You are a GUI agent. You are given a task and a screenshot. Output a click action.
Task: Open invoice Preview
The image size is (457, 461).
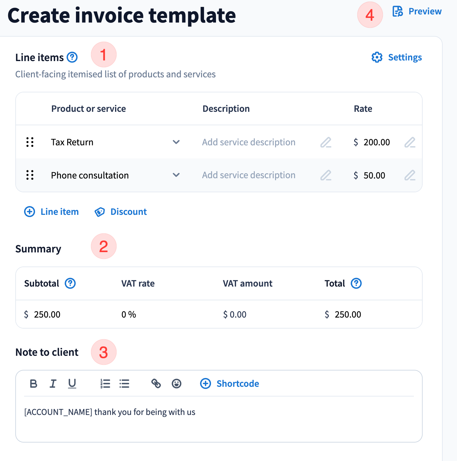click(417, 12)
